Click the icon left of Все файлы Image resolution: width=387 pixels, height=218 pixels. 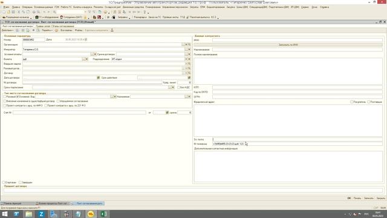(56, 30)
